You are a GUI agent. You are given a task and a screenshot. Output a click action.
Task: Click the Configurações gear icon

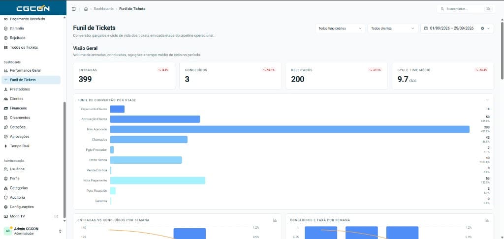[6, 207]
